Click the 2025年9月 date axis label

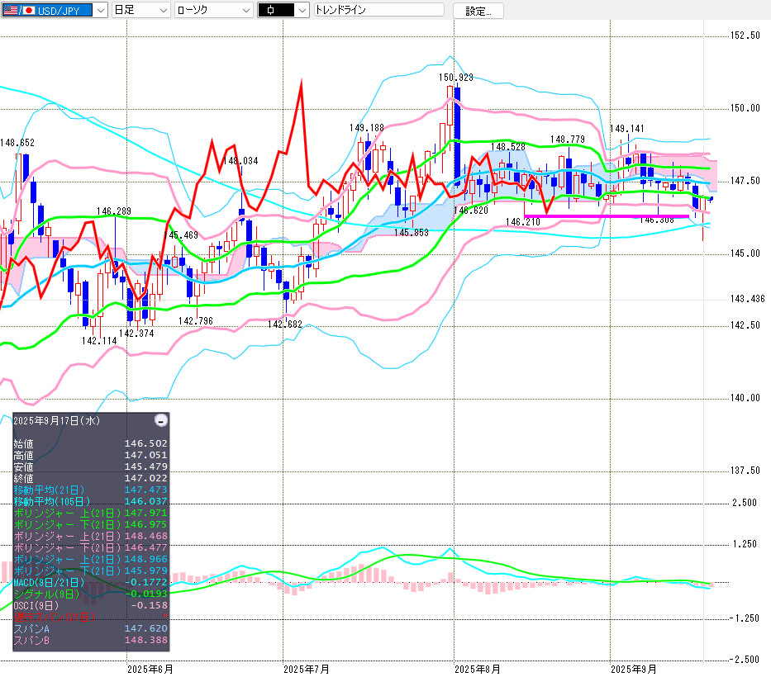point(634,668)
